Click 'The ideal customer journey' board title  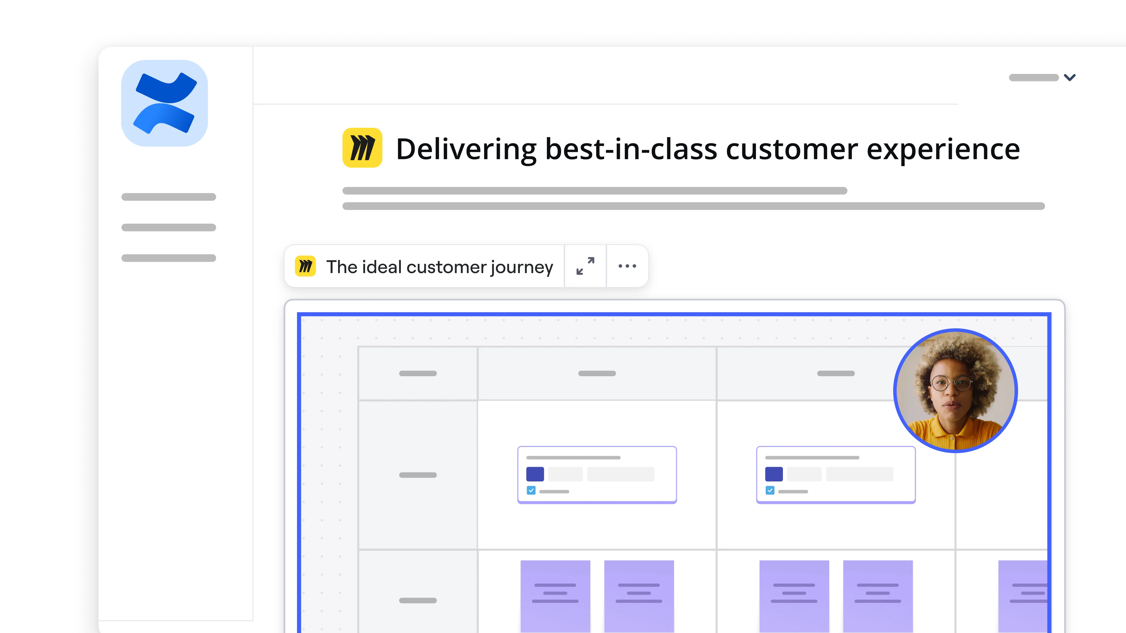[439, 267]
